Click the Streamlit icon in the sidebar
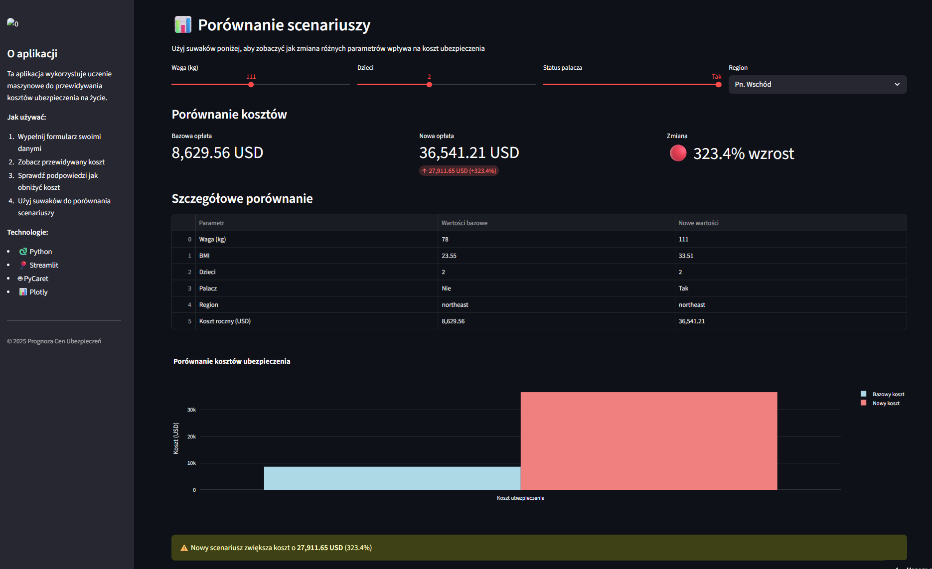This screenshot has width=932, height=569. [x=23, y=265]
